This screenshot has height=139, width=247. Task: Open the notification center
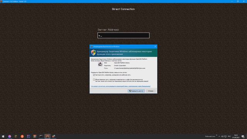coord(243,136)
